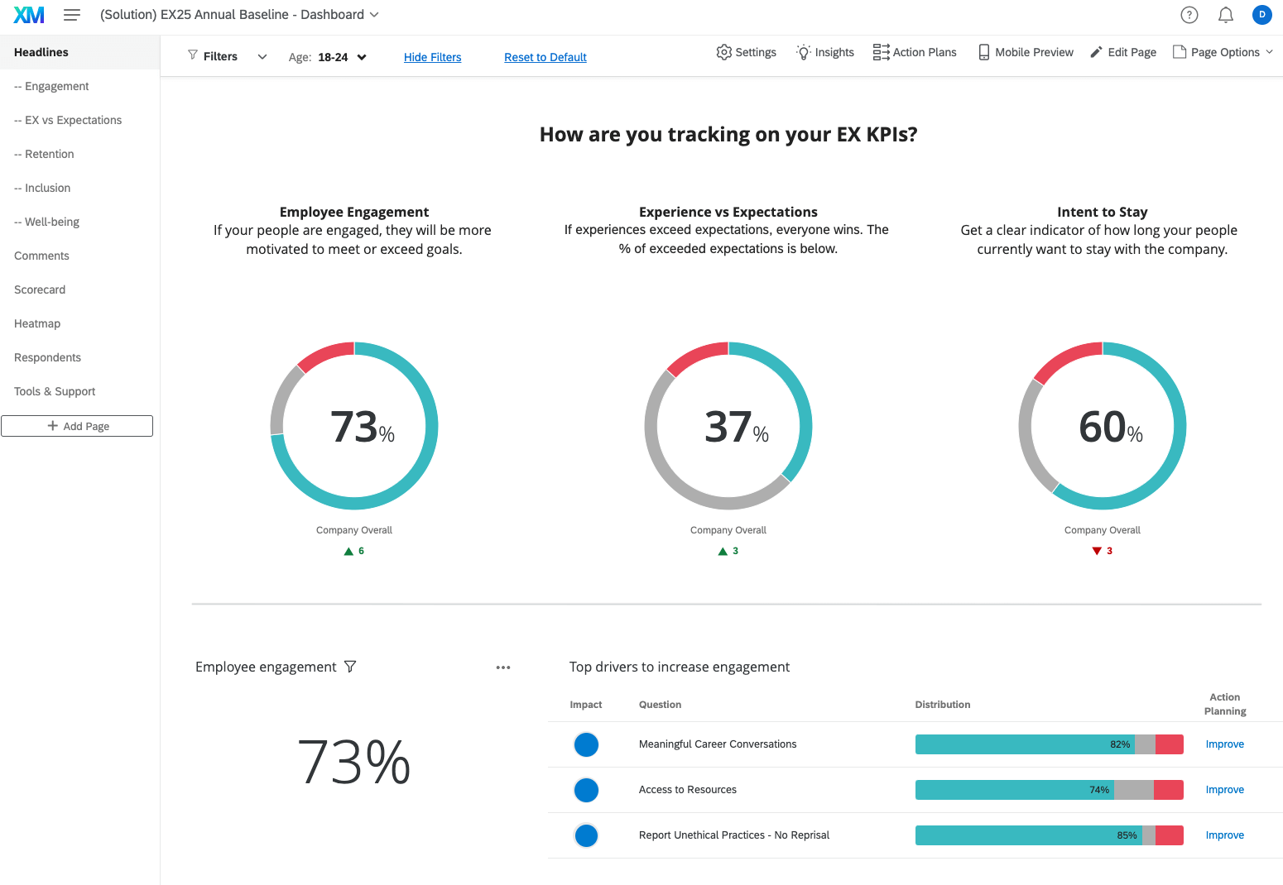Click the Add Page button

(77, 426)
